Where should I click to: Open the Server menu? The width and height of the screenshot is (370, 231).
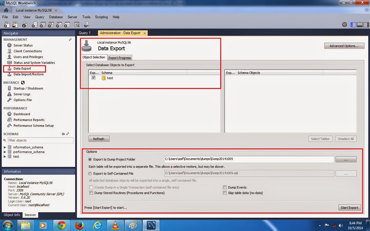click(72, 17)
